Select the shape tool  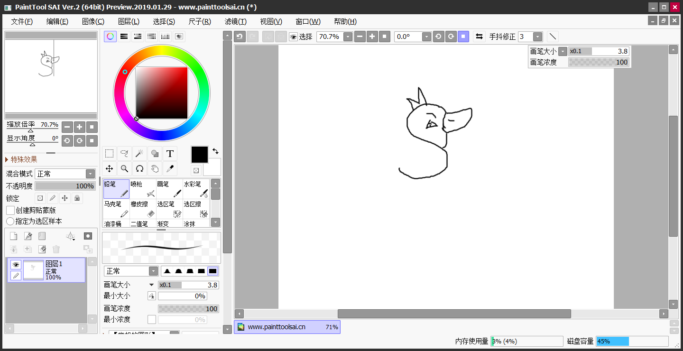155,154
